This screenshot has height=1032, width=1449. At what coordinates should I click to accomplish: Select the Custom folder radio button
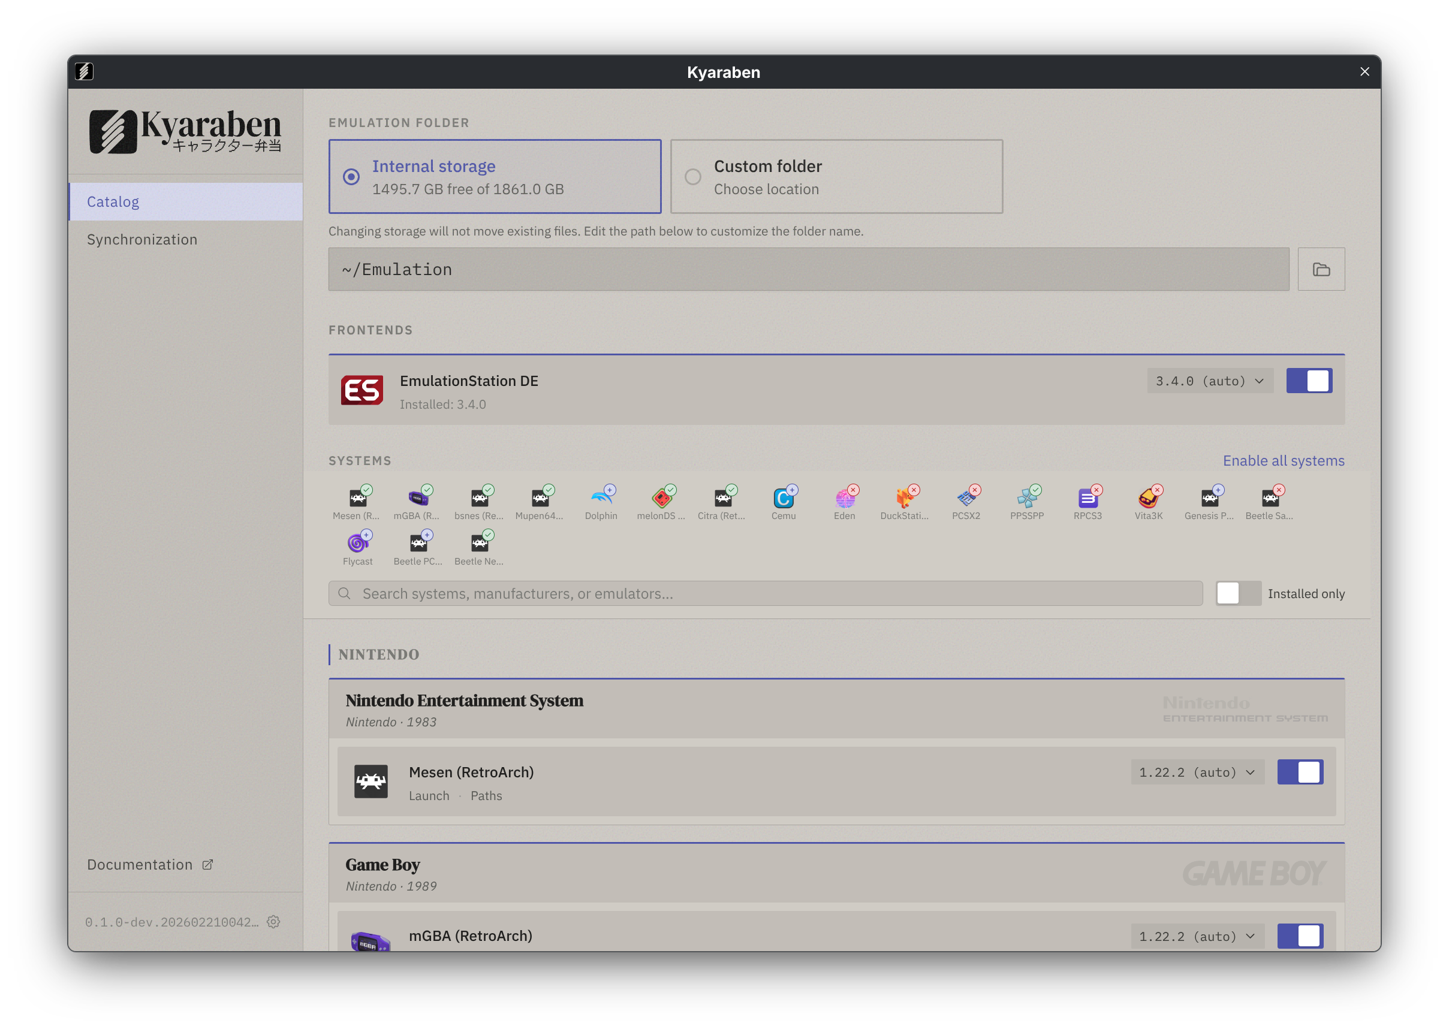(x=692, y=177)
